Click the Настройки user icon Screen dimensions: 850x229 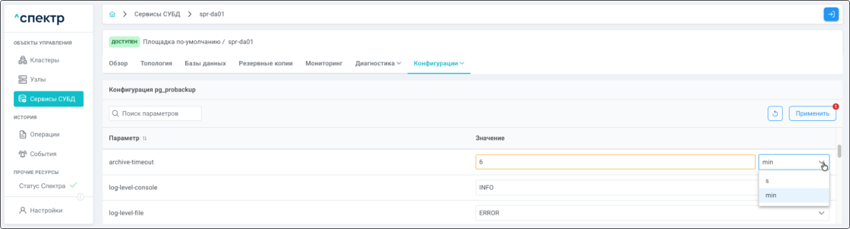[23, 211]
